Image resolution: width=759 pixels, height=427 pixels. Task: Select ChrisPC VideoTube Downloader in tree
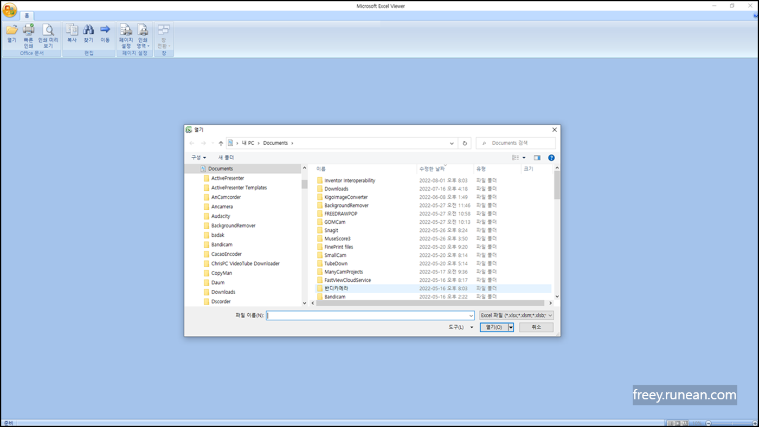tap(245, 263)
